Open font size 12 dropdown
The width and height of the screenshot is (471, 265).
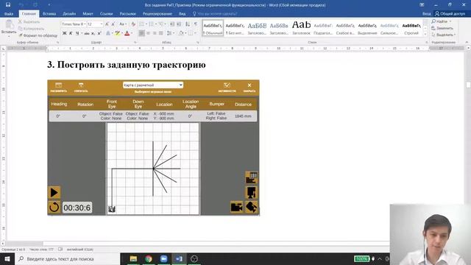coord(102,24)
